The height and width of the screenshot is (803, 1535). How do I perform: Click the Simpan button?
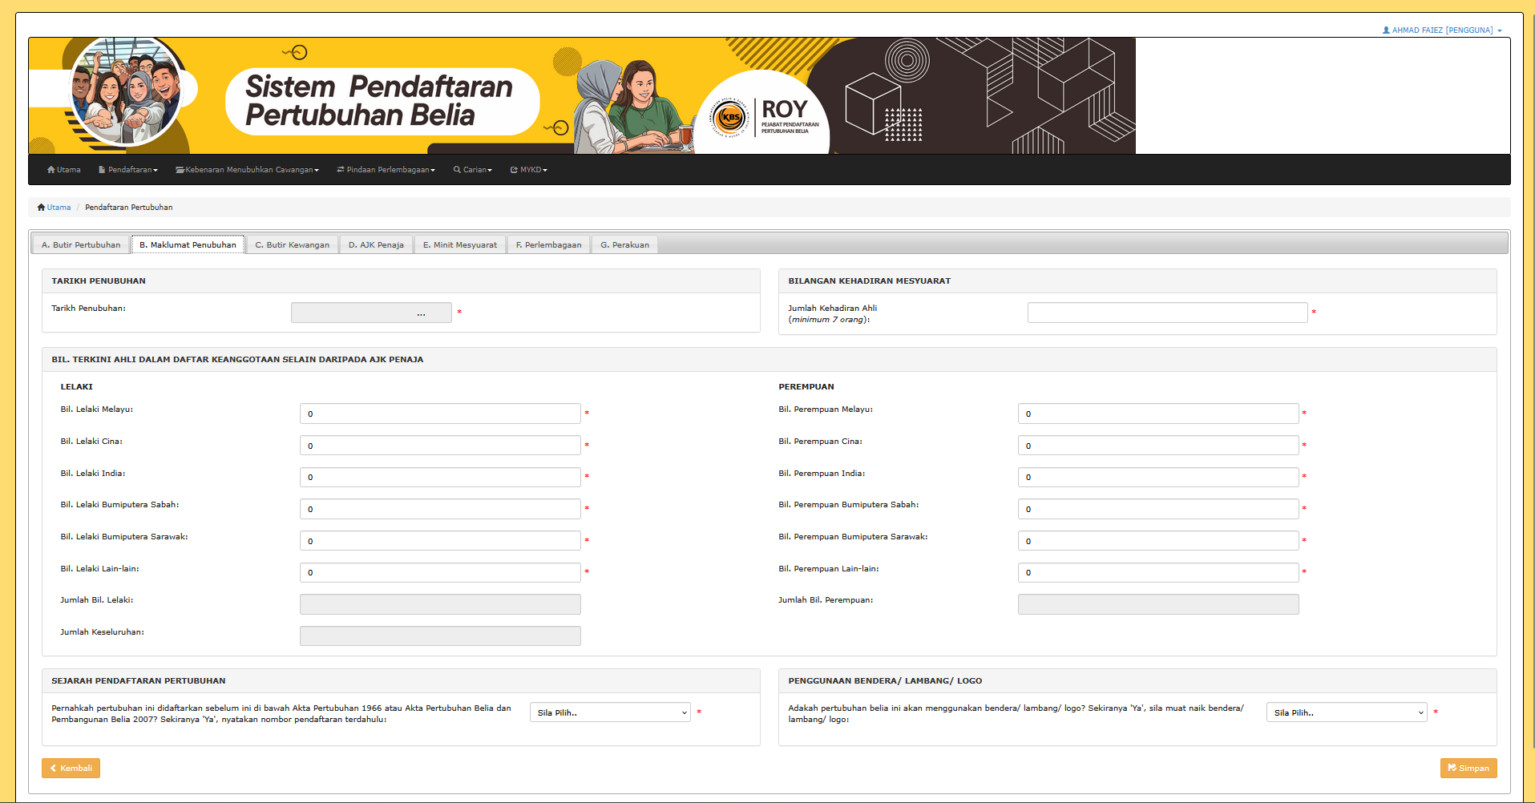coord(1468,769)
